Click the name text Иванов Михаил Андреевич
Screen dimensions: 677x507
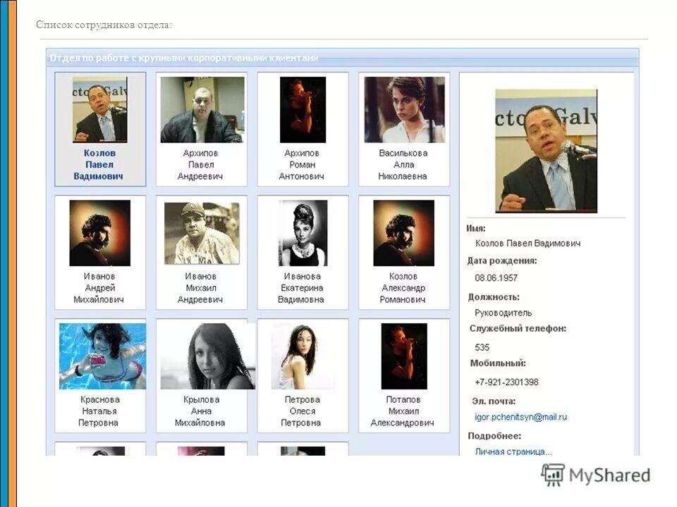200,287
